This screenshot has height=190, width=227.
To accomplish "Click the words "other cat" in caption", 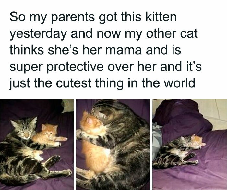I will tap(172, 34).
